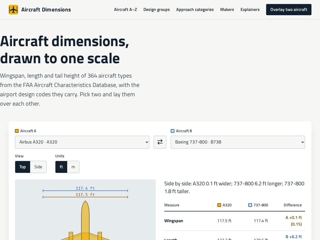Viewport: 320px width, 240px height.
Task: Open the Explainers section
Action: (x=250, y=10)
